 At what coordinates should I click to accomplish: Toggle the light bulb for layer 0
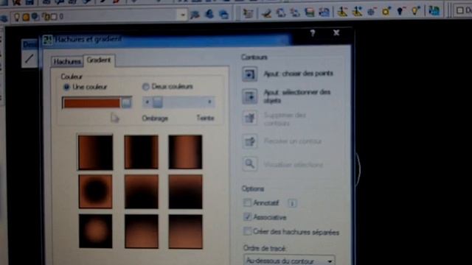(x=17, y=17)
